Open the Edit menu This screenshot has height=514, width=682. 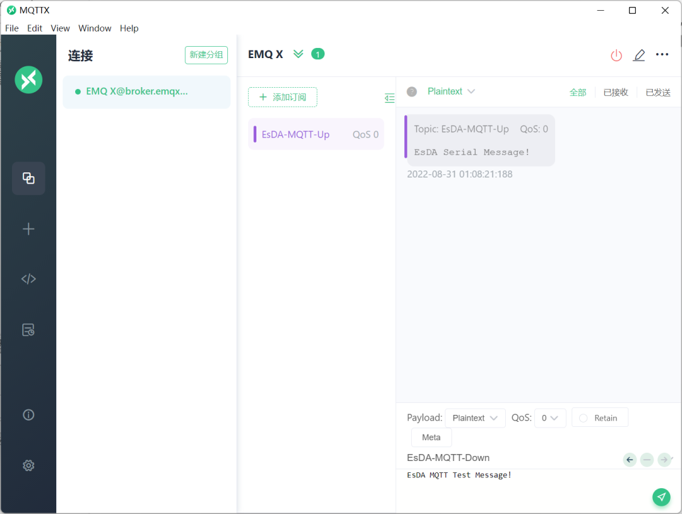(34, 28)
